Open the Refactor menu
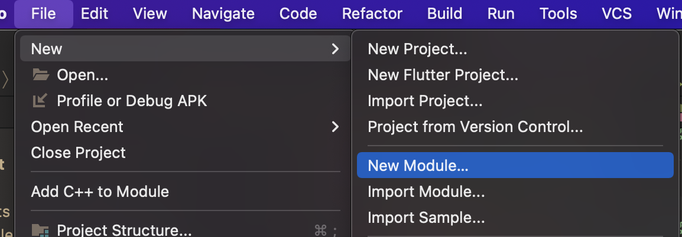The height and width of the screenshot is (237, 682). pyautogui.click(x=372, y=14)
